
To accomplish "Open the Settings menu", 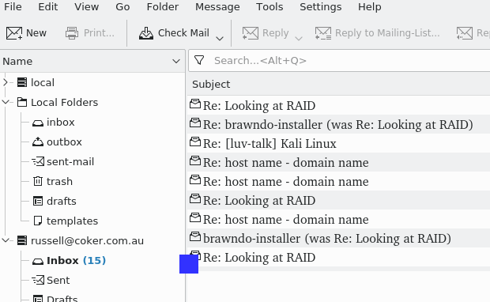I will point(320,7).
